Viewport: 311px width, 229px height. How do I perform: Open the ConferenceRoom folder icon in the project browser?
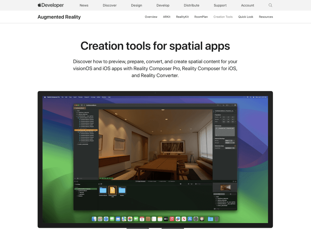pos(103,190)
